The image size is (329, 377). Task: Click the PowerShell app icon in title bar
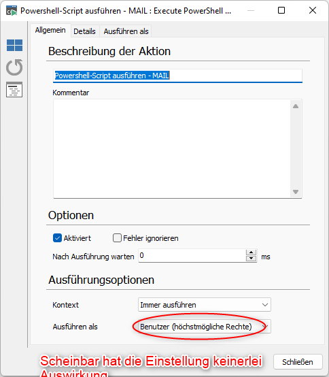tap(12, 11)
